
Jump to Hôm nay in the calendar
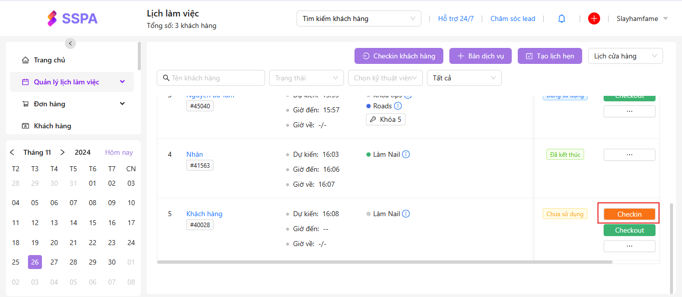(119, 152)
